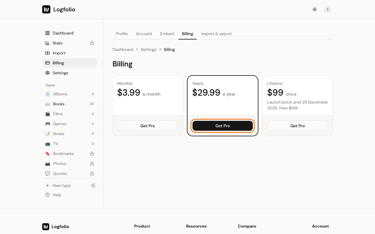The image size is (375, 234).
Task: Open the TV type label
Action: 56,144
